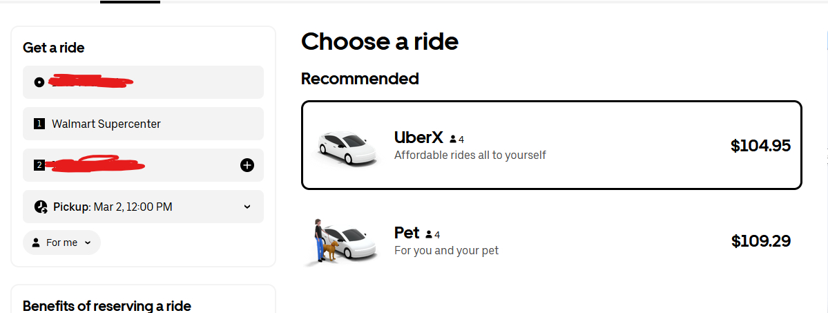Open the For me rider dropdown arrow
828x313 pixels.
click(88, 243)
